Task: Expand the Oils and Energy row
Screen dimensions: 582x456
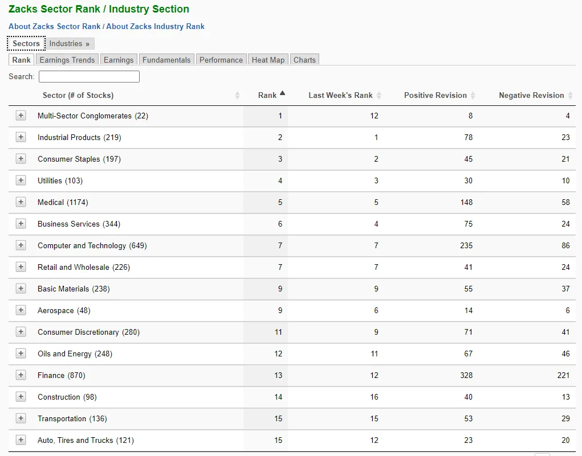Action: (x=21, y=354)
